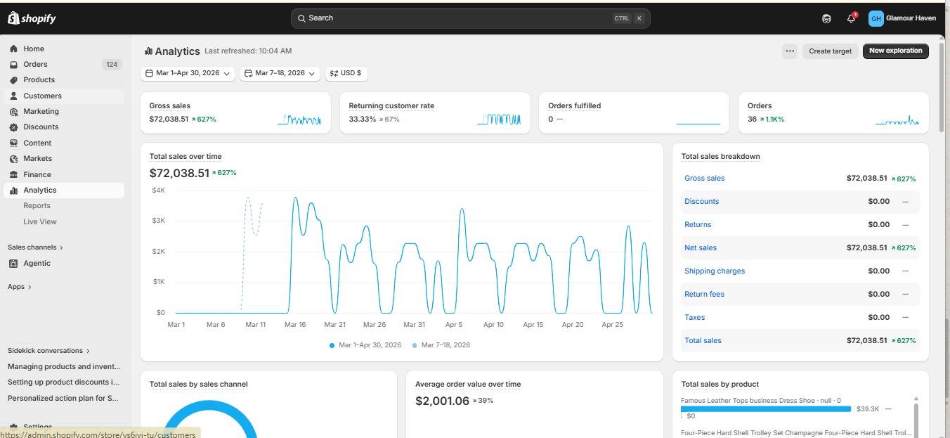950x438 pixels.
Task: Click the search magnifier icon
Action: click(301, 18)
